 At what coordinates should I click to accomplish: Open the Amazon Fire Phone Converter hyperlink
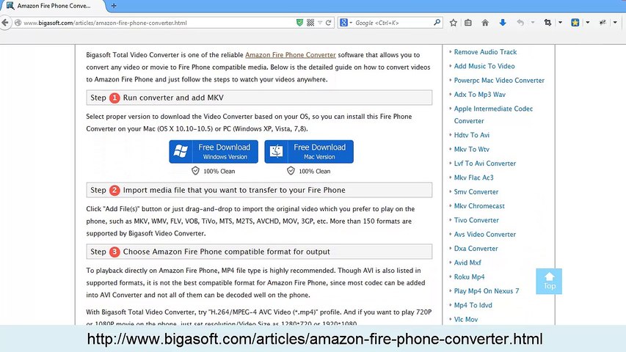pos(290,55)
